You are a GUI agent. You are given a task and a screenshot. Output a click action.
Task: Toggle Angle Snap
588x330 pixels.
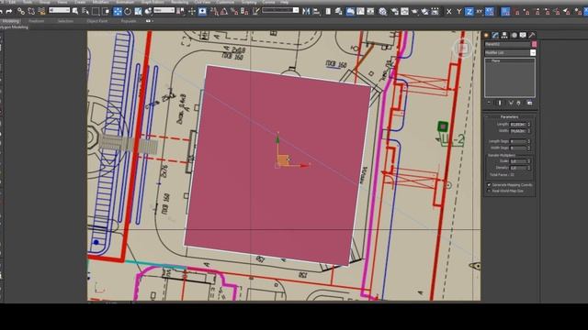tap(224, 12)
